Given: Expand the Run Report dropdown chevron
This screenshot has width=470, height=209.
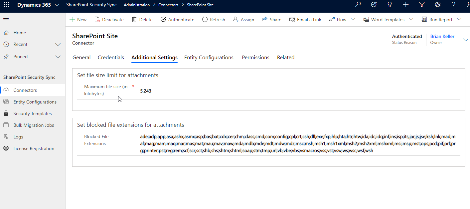Looking at the screenshot, I should [x=459, y=19].
